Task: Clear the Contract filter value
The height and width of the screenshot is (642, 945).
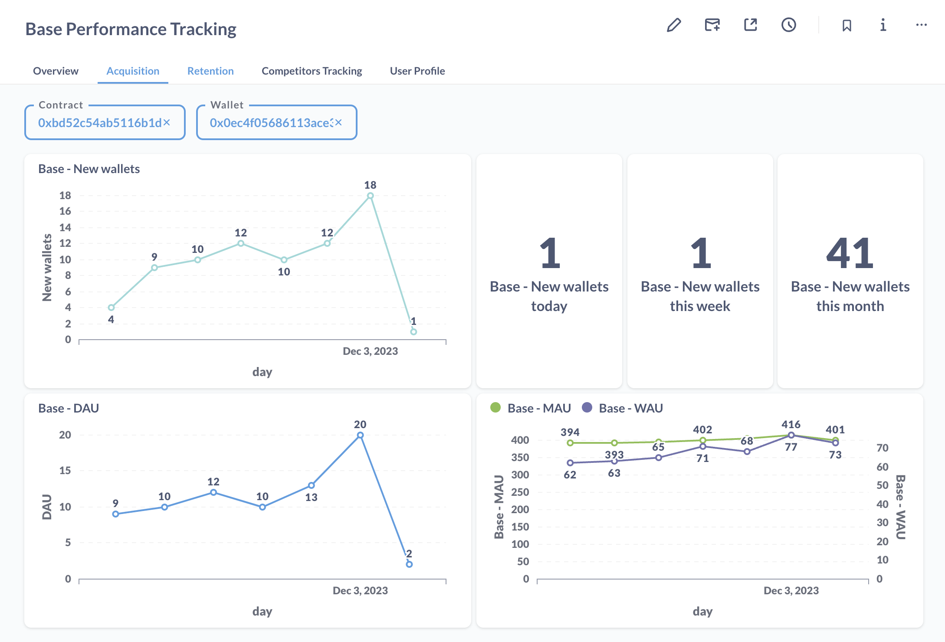Action: click(x=167, y=123)
